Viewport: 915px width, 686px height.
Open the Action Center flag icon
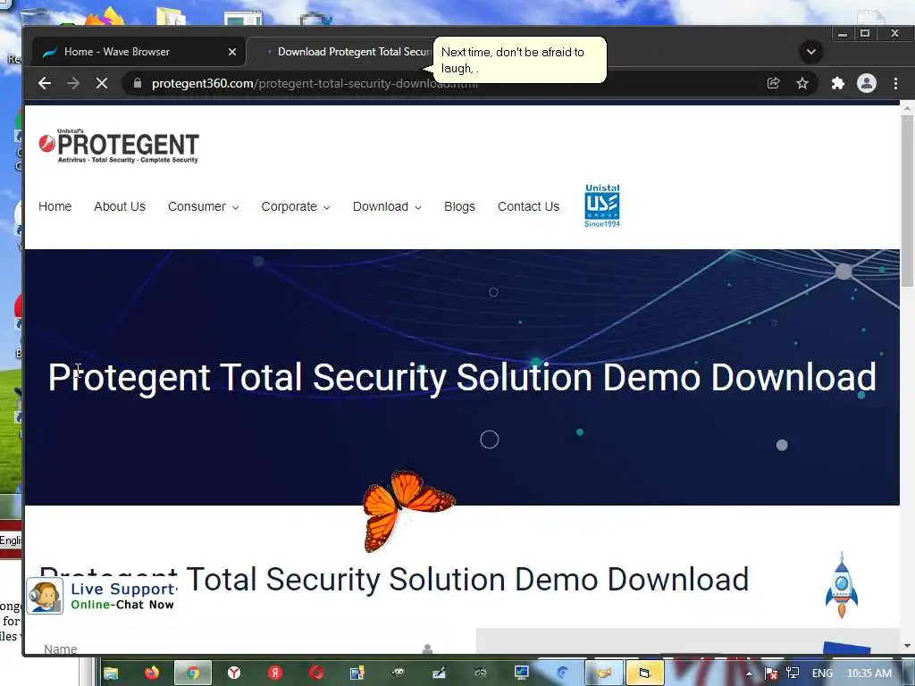click(770, 673)
